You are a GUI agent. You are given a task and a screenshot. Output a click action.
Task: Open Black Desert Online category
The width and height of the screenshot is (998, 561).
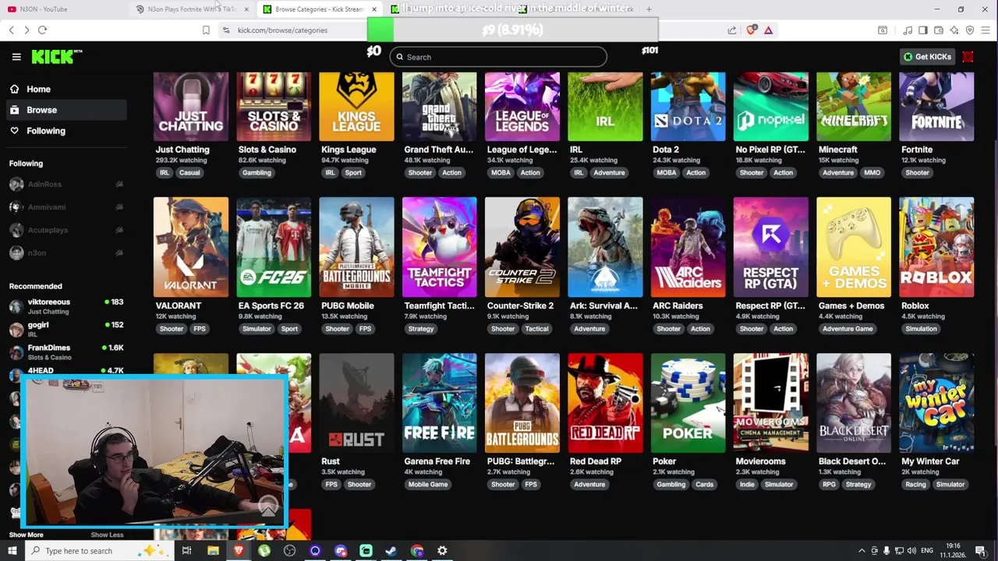point(854,403)
